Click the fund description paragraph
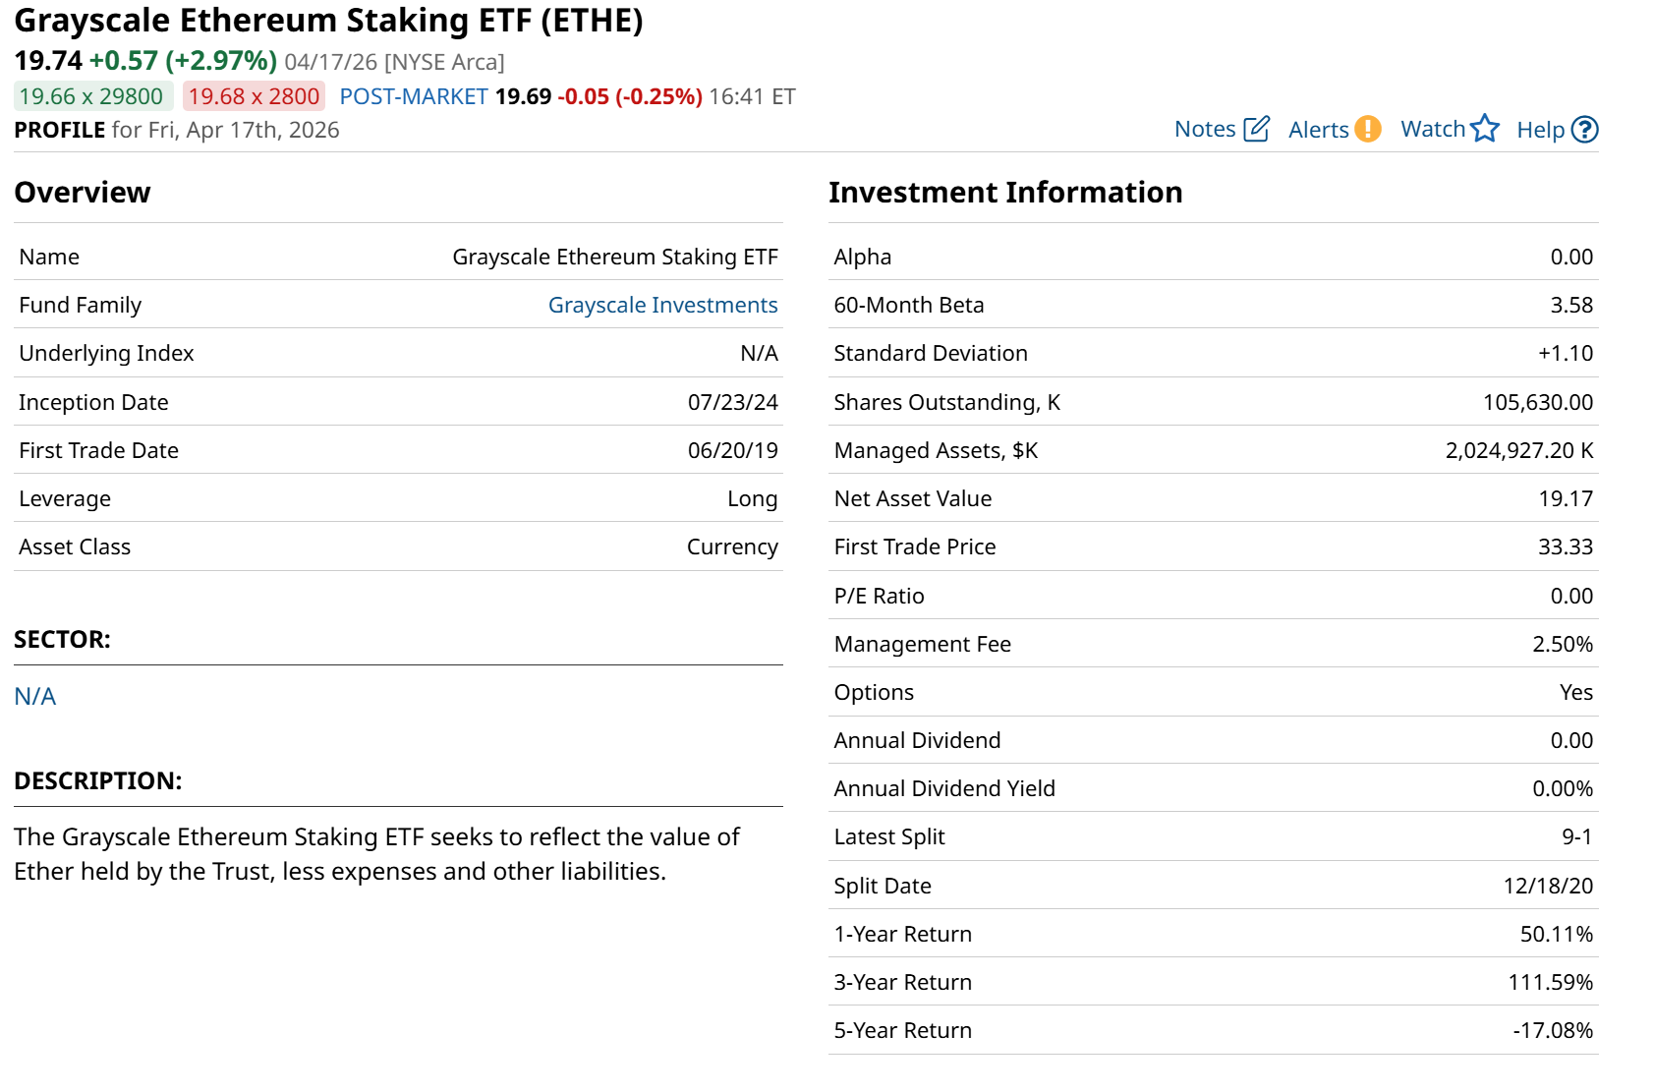The height and width of the screenshot is (1092, 1654). (x=376, y=854)
